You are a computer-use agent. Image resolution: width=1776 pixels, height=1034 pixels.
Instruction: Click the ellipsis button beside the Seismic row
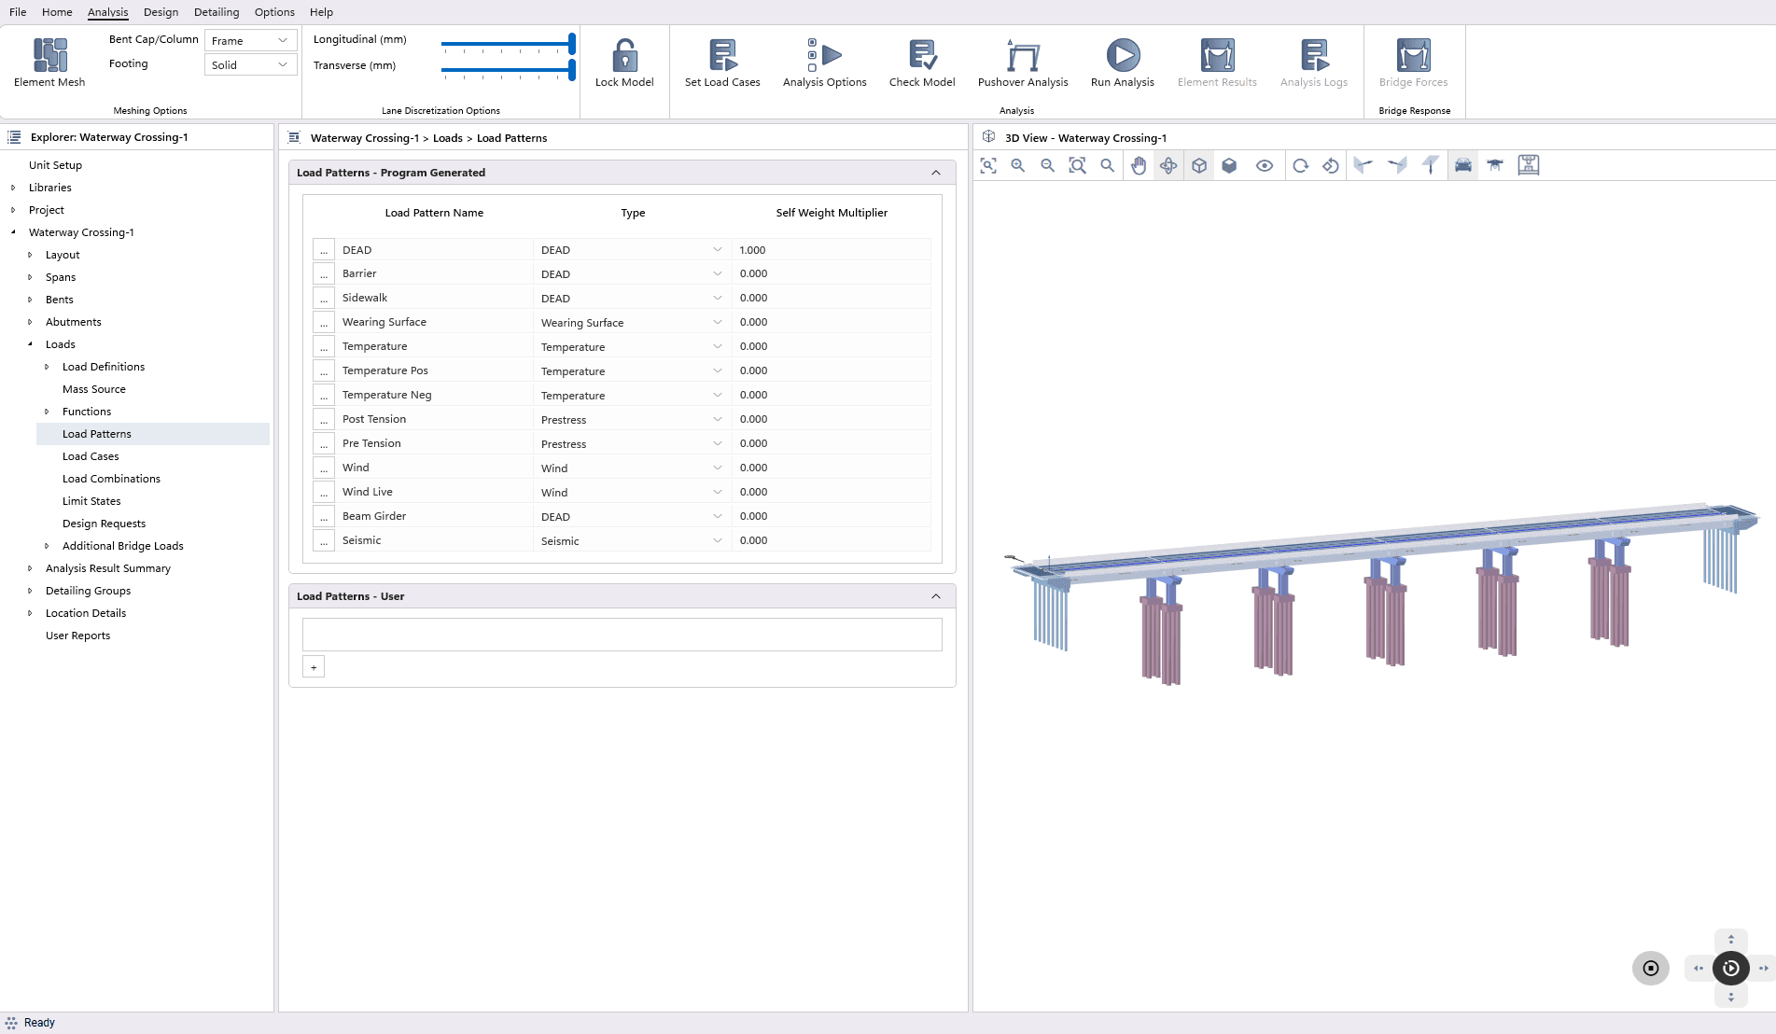click(x=324, y=541)
